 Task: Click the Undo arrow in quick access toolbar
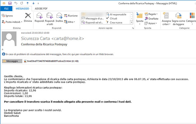(16, 3)
